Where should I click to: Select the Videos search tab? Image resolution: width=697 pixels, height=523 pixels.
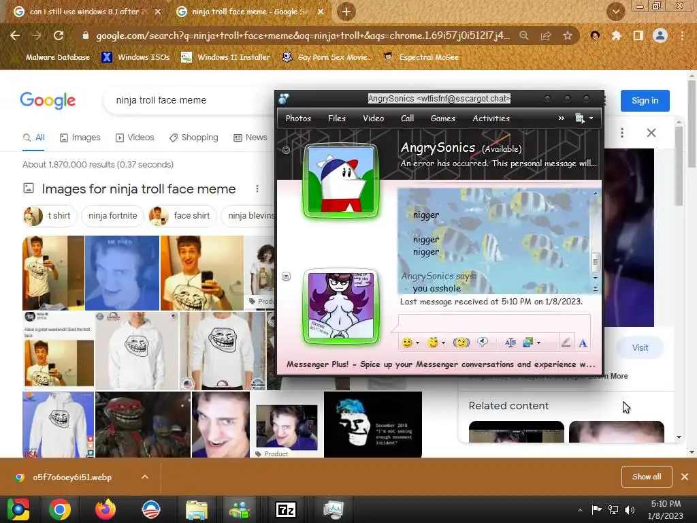point(135,138)
